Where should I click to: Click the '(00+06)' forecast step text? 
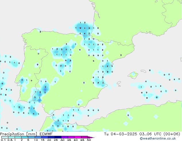pyautogui.click(x=172, y=134)
